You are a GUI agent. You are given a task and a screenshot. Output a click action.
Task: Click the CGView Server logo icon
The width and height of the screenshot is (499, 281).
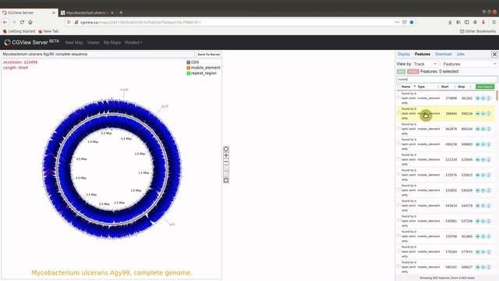click(x=7, y=42)
